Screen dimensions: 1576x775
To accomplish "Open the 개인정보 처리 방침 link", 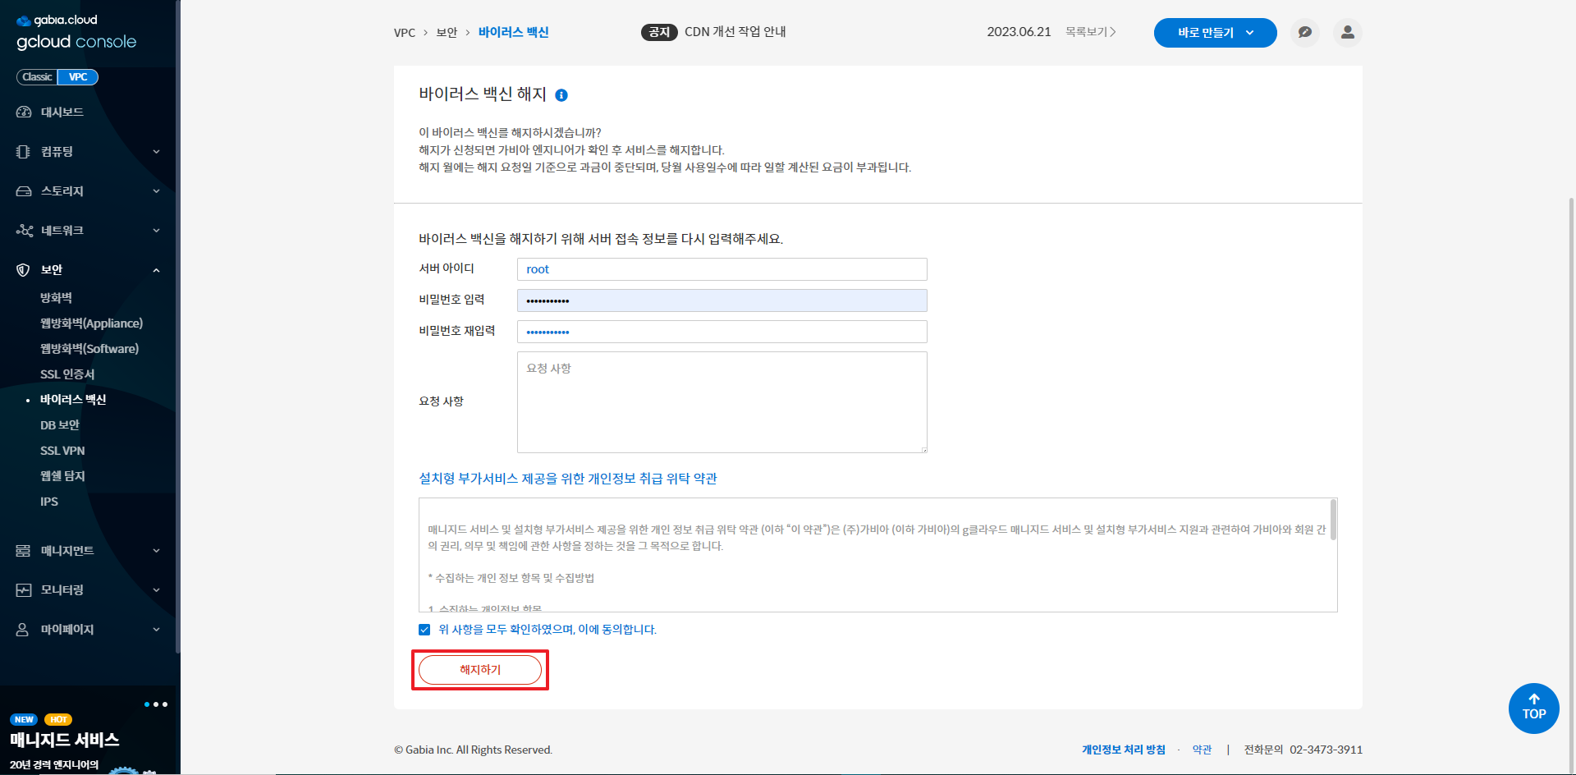I will click(1123, 750).
